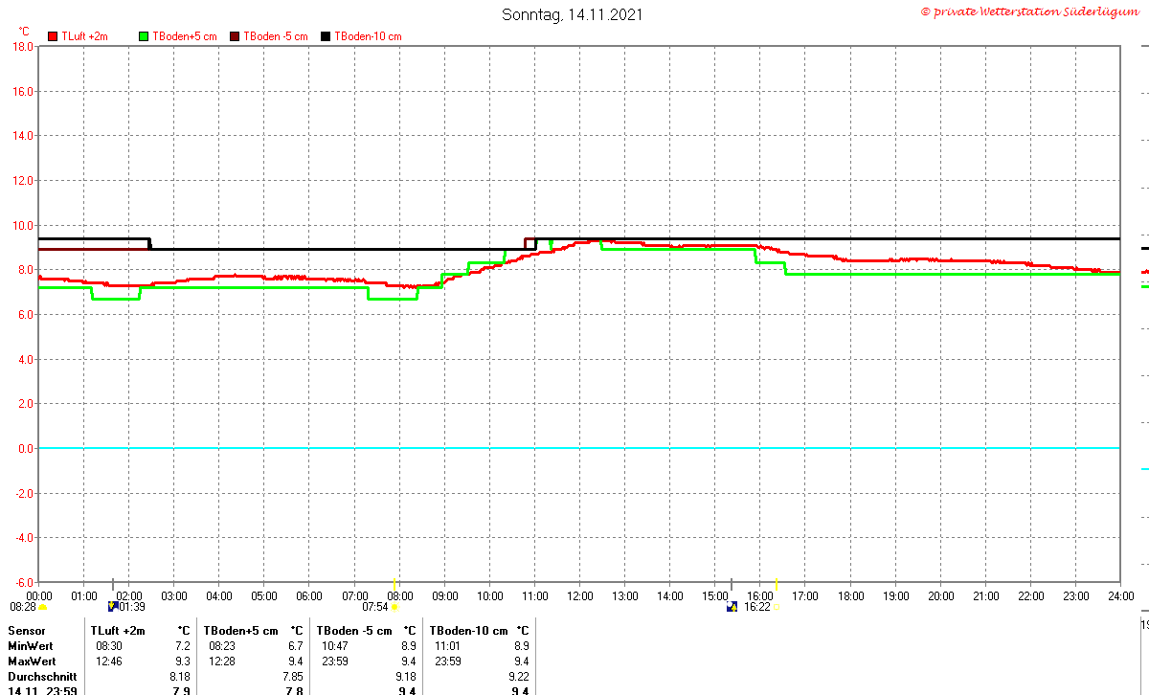Click the yellow sun icon beside 08:28
The image size is (1149, 695).
43,606
